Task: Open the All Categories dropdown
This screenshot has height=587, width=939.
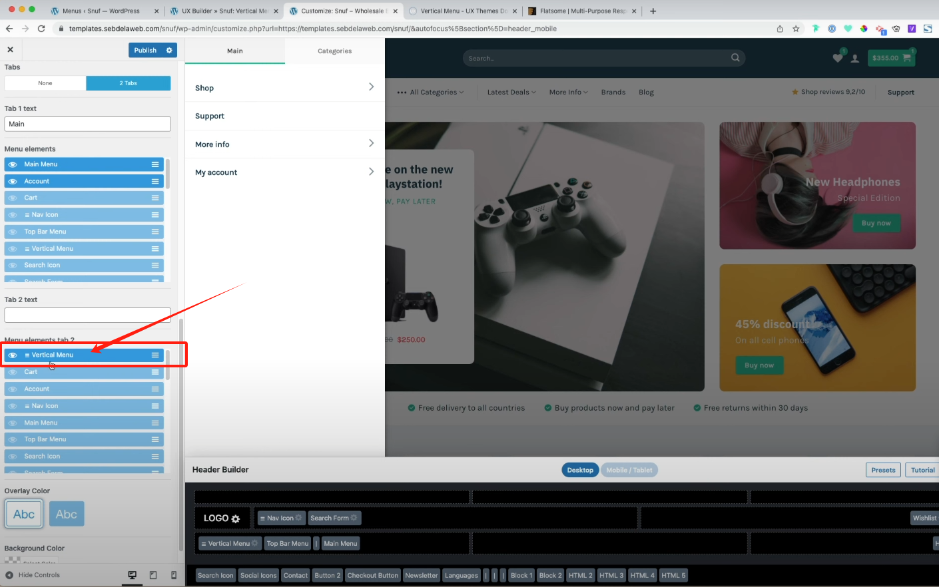Action: coord(430,93)
